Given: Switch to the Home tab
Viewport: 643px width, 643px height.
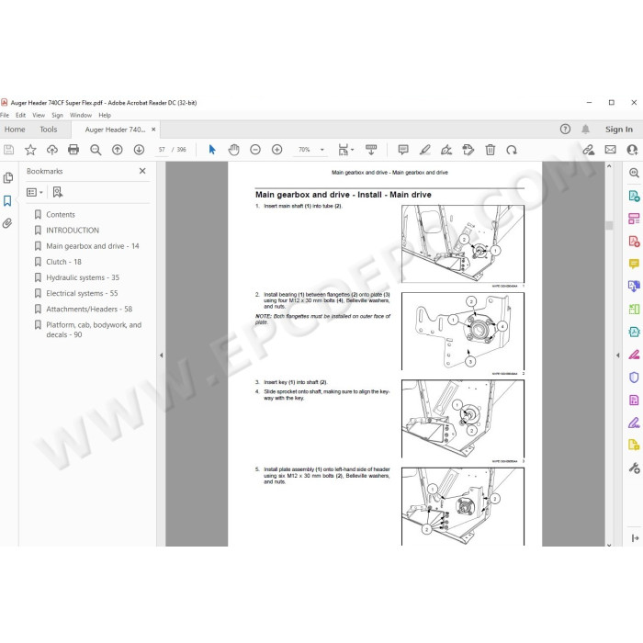Looking at the screenshot, I should point(15,130).
